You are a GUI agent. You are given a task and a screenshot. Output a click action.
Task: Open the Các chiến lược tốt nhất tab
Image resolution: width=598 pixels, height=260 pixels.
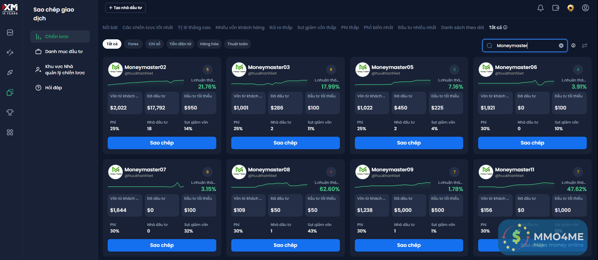[x=148, y=27]
